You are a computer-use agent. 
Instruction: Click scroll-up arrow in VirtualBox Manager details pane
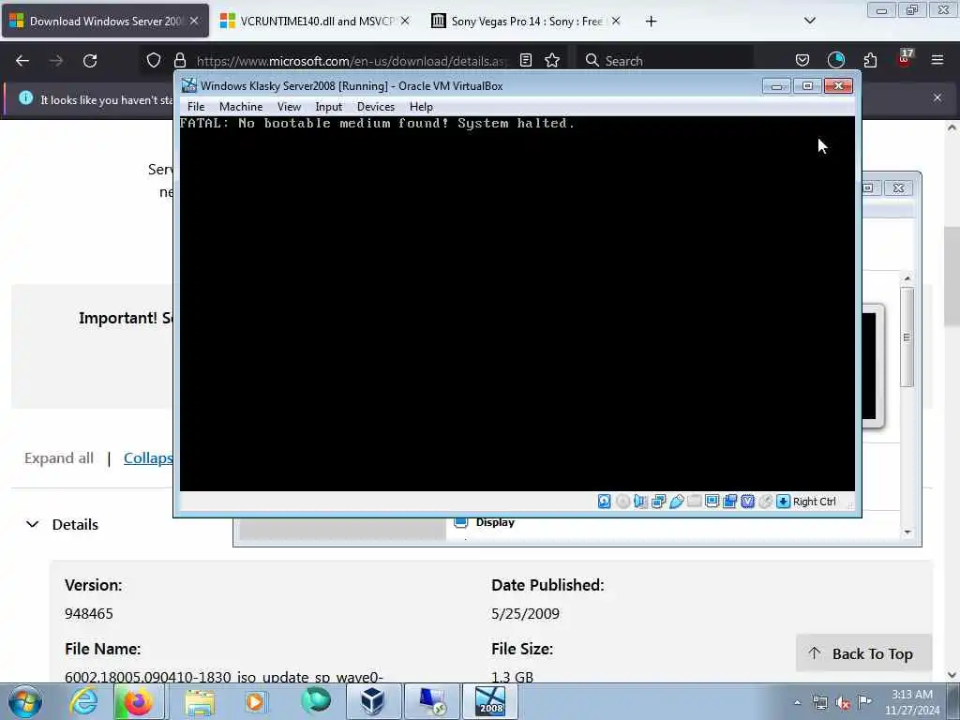point(907,277)
